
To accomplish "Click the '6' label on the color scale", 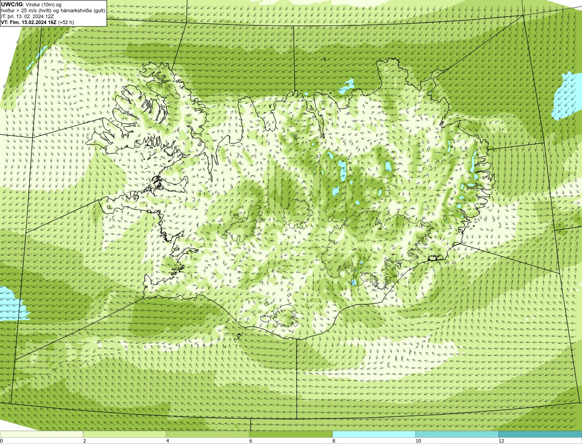I will pyautogui.click(x=250, y=441).
